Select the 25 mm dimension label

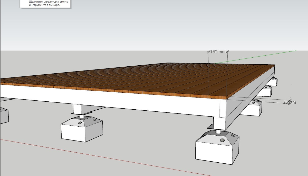point(289,102)
